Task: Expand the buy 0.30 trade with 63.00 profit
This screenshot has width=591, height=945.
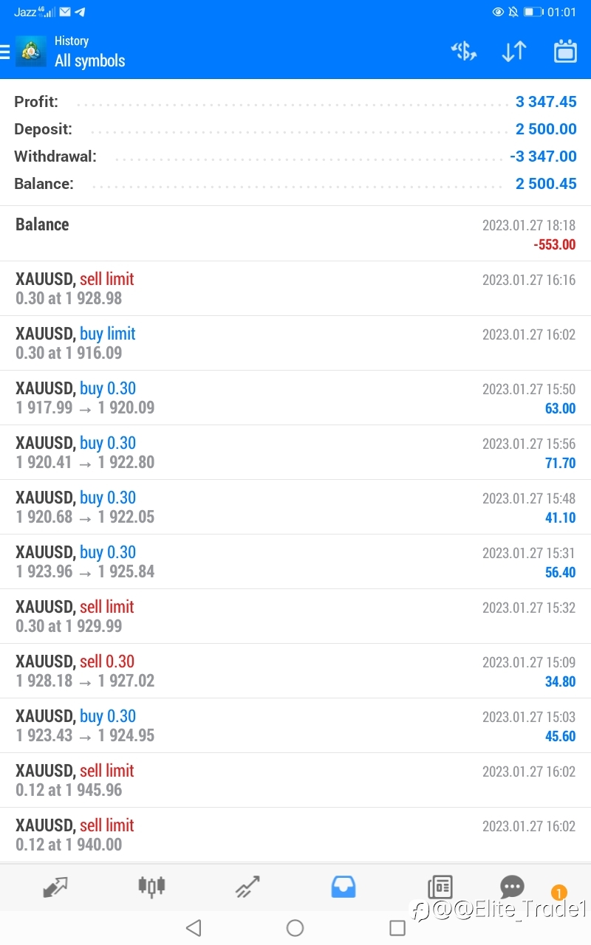Action: (295, 398)
